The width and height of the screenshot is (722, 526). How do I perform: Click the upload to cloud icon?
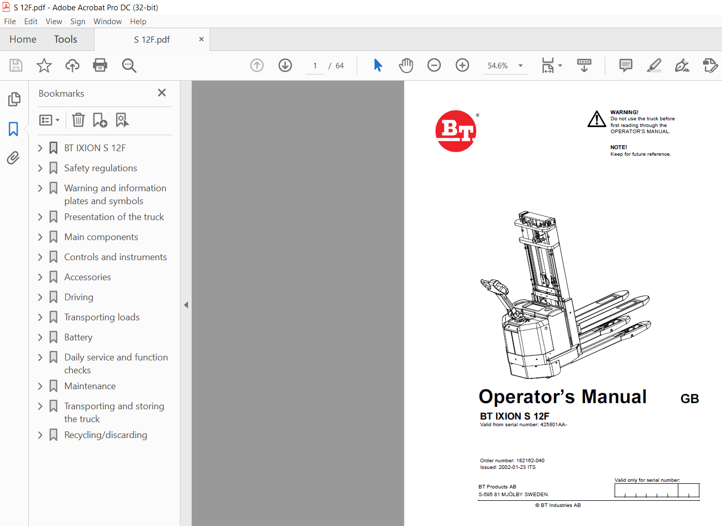tap(72, 65)
